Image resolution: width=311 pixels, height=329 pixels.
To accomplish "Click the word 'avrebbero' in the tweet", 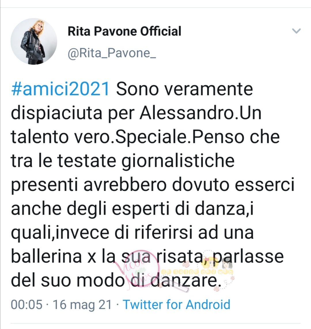I will click(125, 185).
